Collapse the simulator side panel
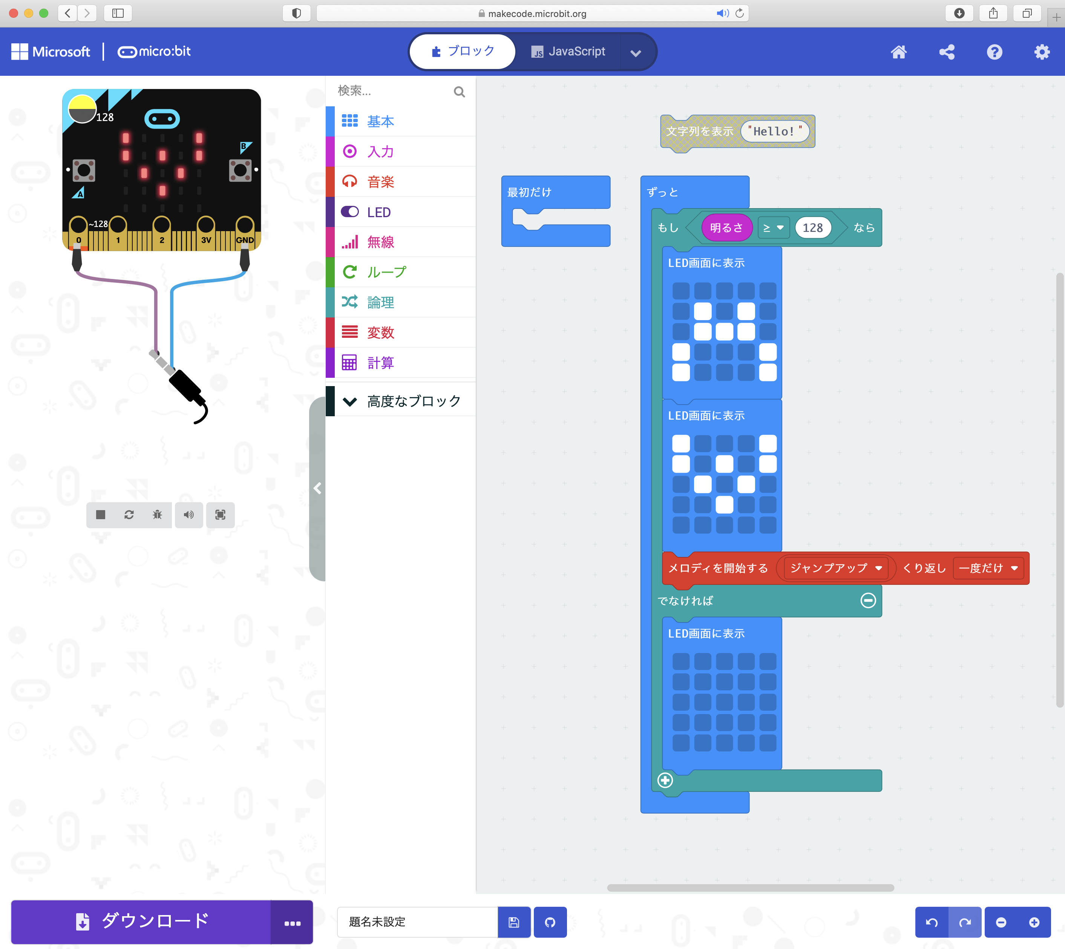The width and height of the screenshot is (1065, 949). 317,489
